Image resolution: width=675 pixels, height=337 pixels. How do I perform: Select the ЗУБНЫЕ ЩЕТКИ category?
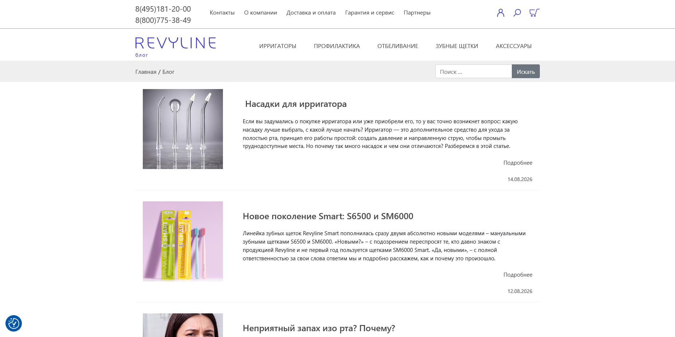pyautogui.click(x=457, y=46)
